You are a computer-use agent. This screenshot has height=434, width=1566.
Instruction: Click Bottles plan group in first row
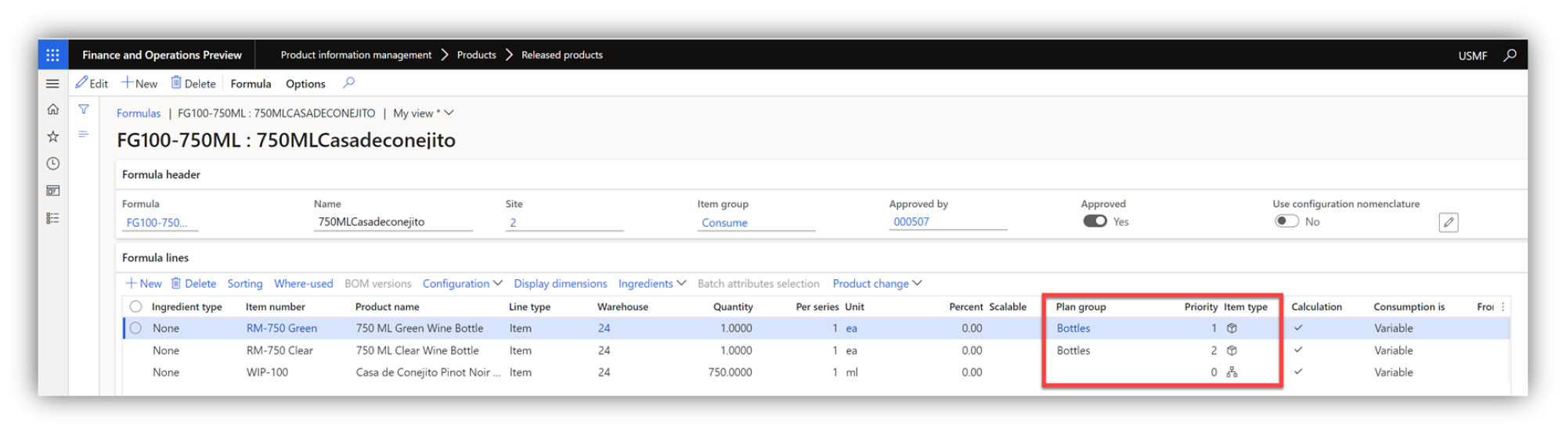click(1073, 328)
